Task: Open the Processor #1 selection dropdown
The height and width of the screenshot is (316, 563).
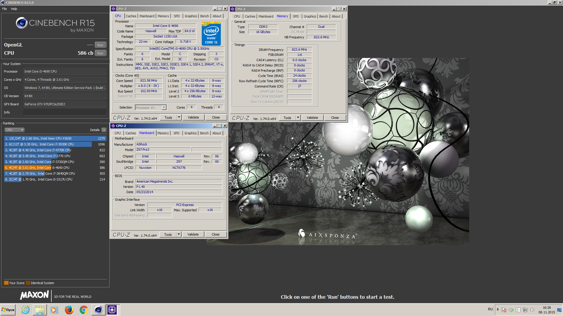Action: click(151, 108)
